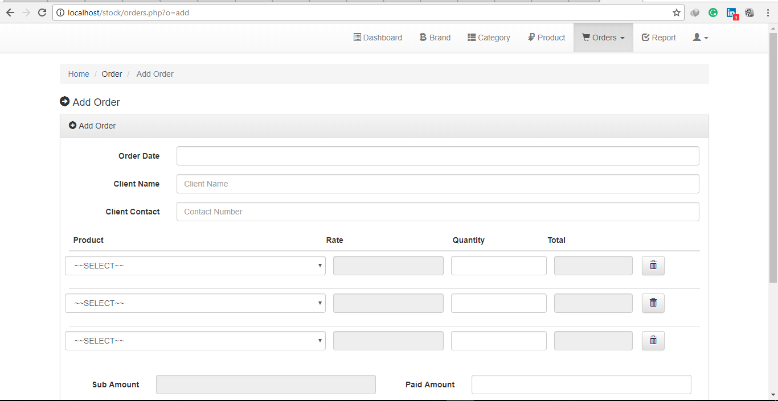
Task: Open the Category page
Action: pos(489,38)
